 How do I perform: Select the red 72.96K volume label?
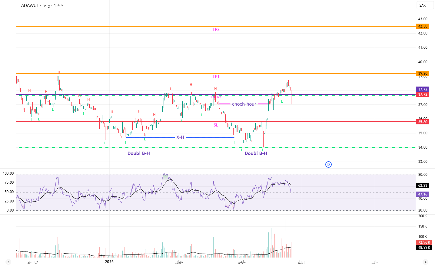click(424, 242)
